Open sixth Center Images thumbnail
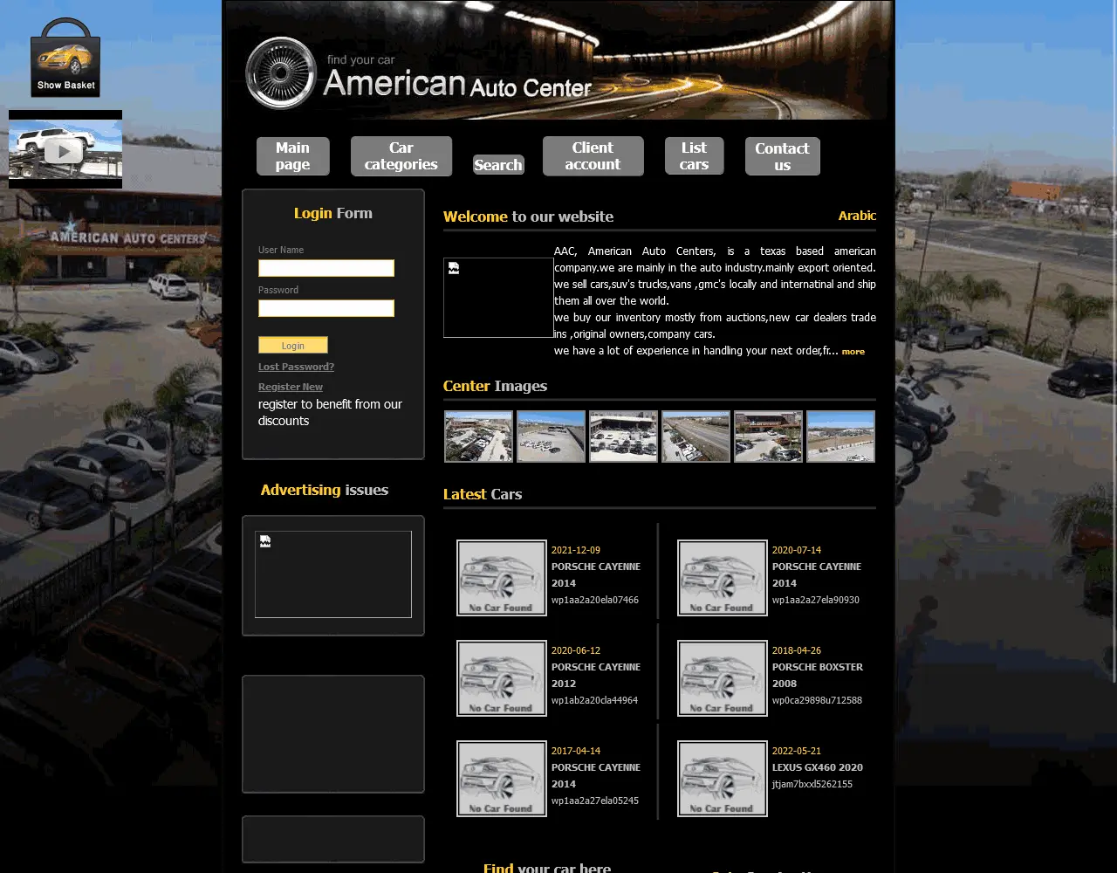The width and height of the screenshot is (1117, 873). 840,436
